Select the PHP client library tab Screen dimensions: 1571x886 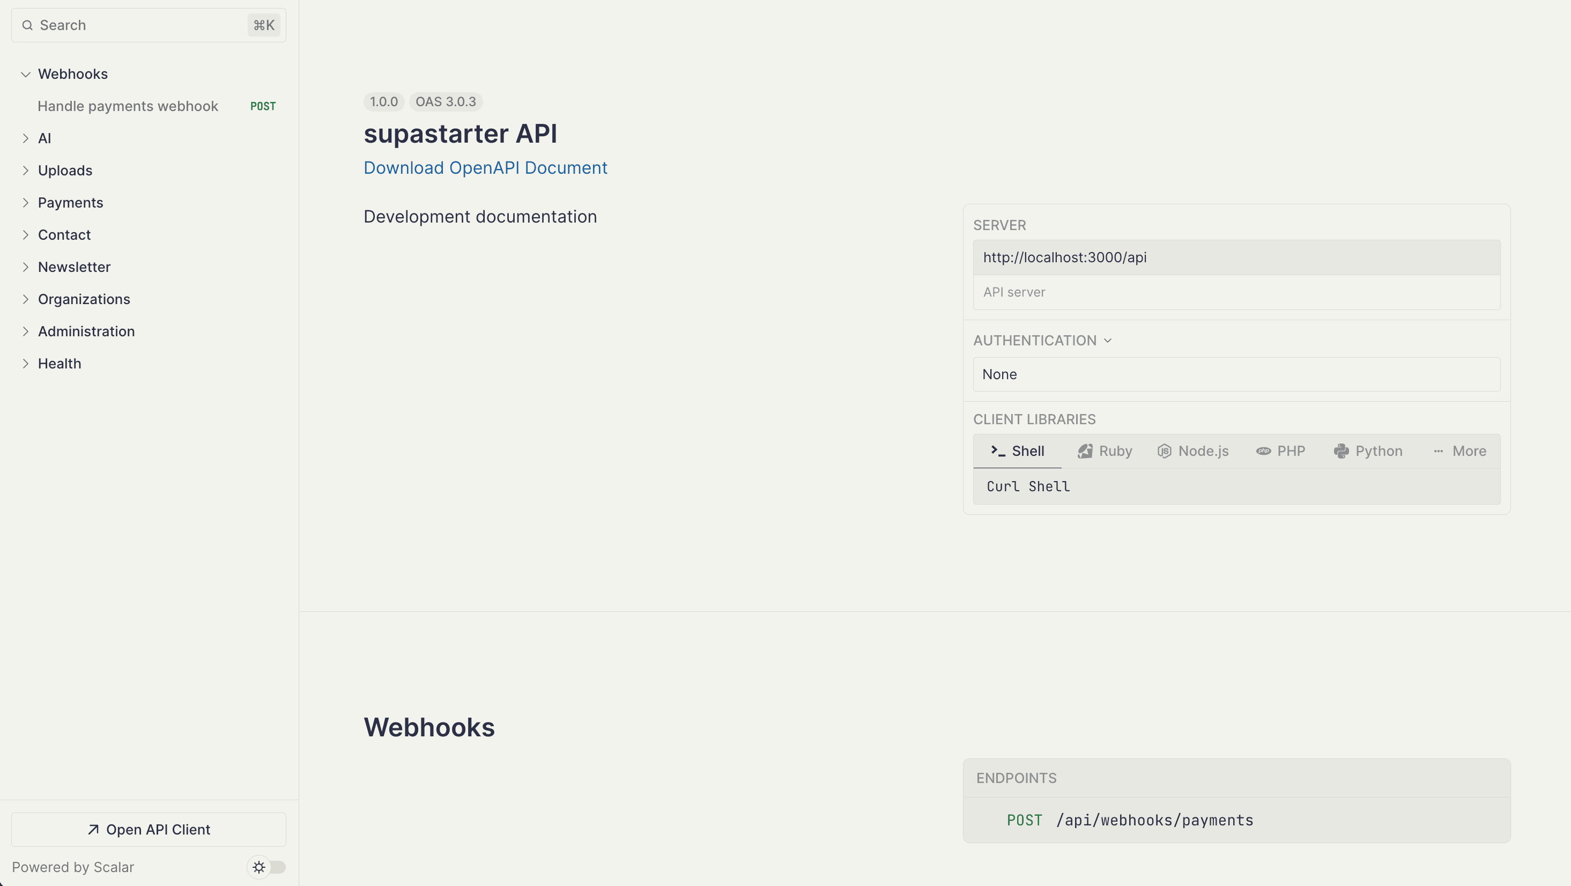pos(1281,451)
